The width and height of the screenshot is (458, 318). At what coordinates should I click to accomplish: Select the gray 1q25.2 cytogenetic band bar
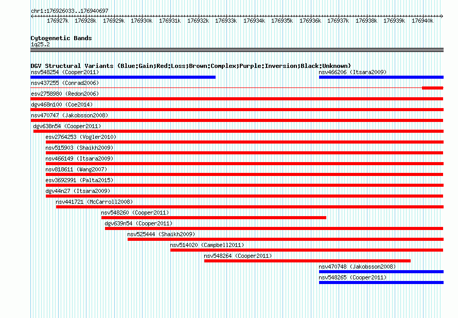coord(237,50)
